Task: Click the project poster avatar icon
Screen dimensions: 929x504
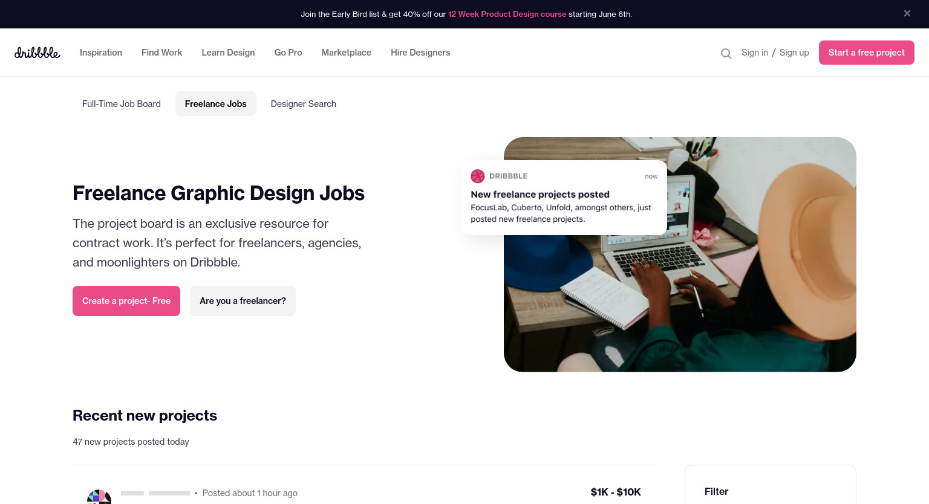Action: pyautogui.click(x=99, y=497)
